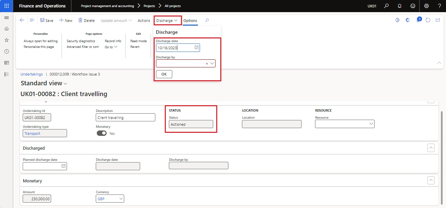Click Advanced filter or sort
The width and height of the screenshot is (446, 208).
[x=83, y=47]
